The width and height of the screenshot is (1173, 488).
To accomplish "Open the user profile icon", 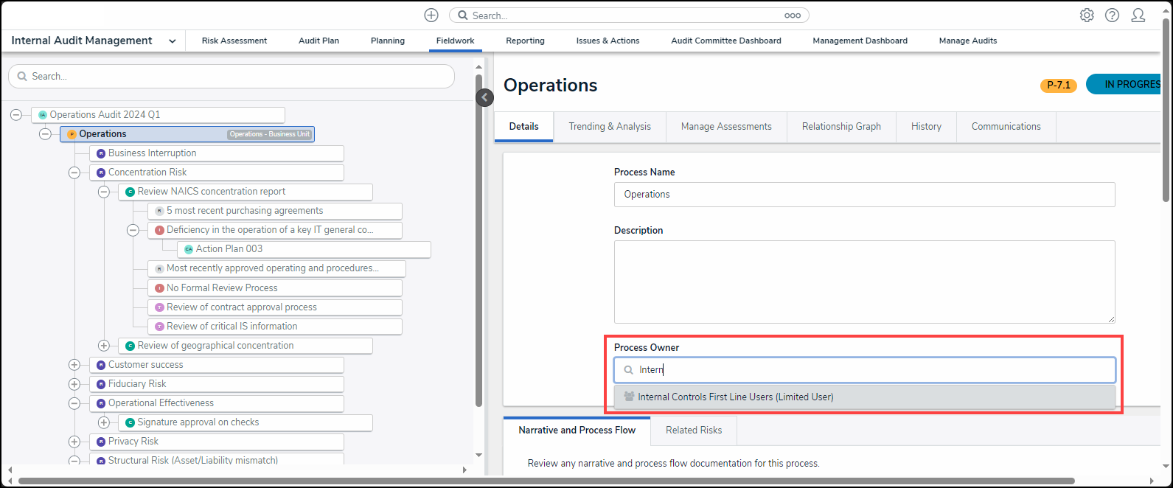I will (x=1138, y=15).
